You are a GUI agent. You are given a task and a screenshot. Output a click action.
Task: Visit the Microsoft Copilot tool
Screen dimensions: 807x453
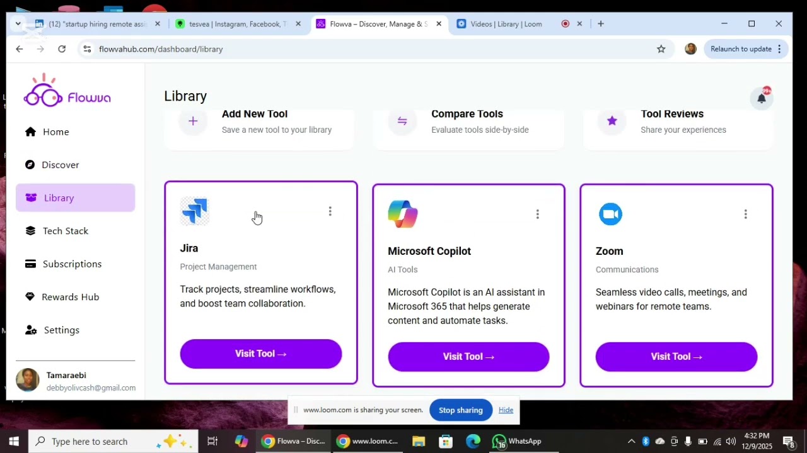click(x=468, y=357)
